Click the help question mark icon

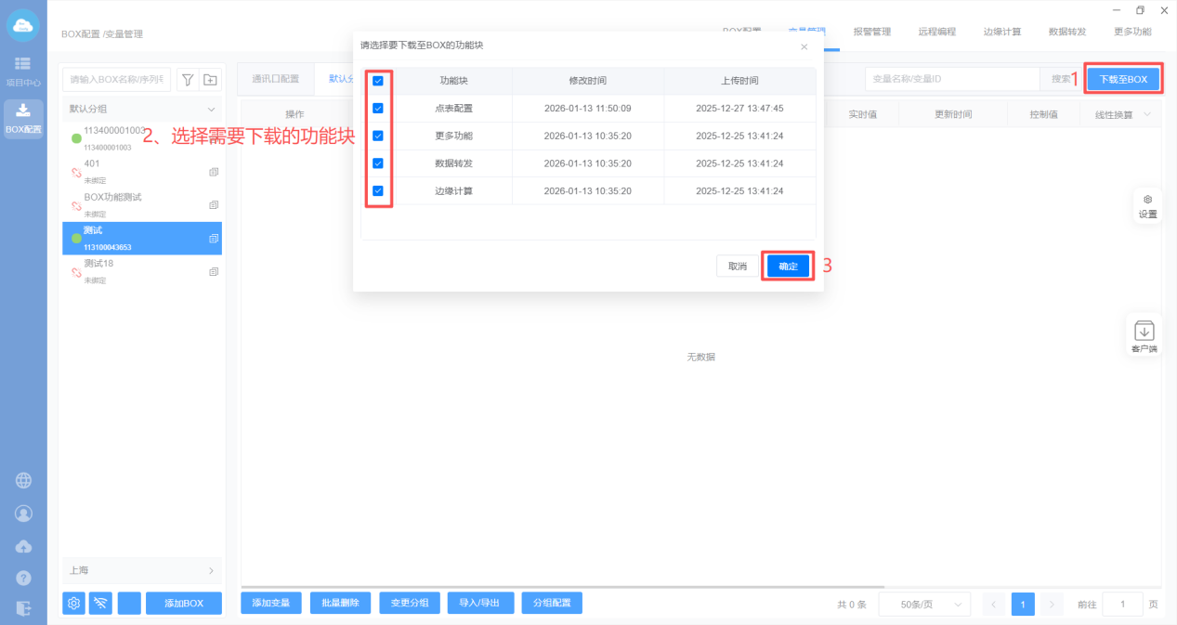pos(23,578)
